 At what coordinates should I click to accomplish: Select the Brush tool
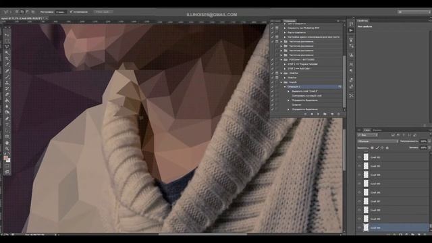point(7,76)
